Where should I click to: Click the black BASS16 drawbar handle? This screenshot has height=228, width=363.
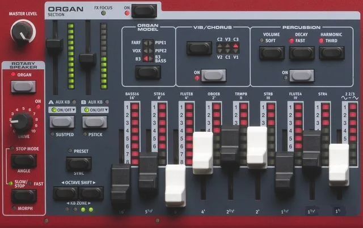tap(121, 184)
